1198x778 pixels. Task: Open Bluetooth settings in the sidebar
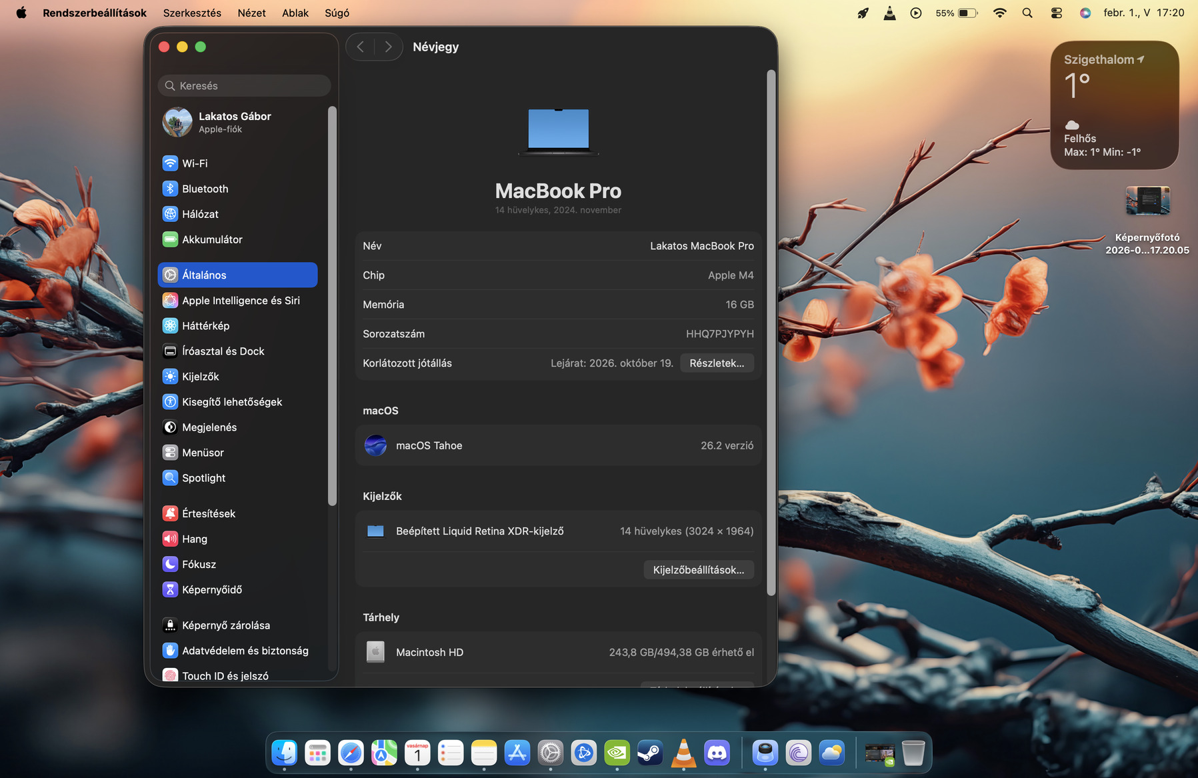click(237, 189)
